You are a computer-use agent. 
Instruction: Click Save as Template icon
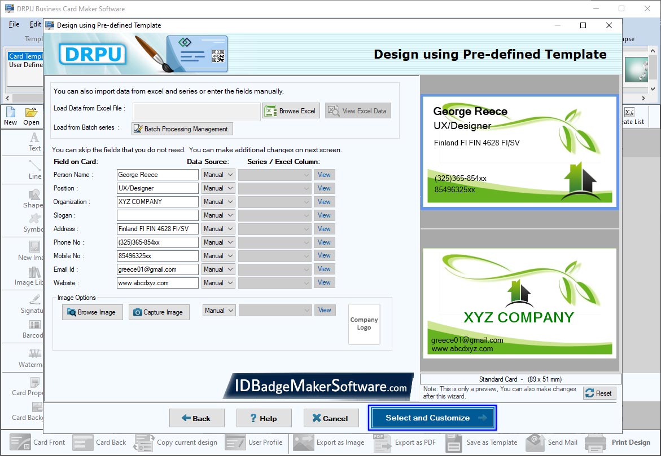454,442
